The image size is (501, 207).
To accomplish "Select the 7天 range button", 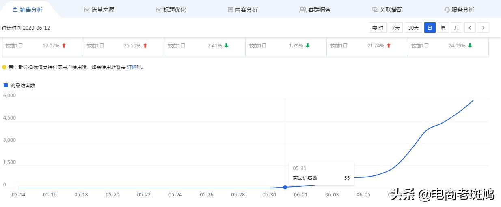I will coord(396,28).
